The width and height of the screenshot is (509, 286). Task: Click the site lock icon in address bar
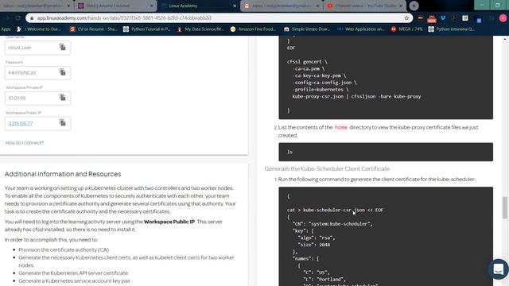(32, 18)
